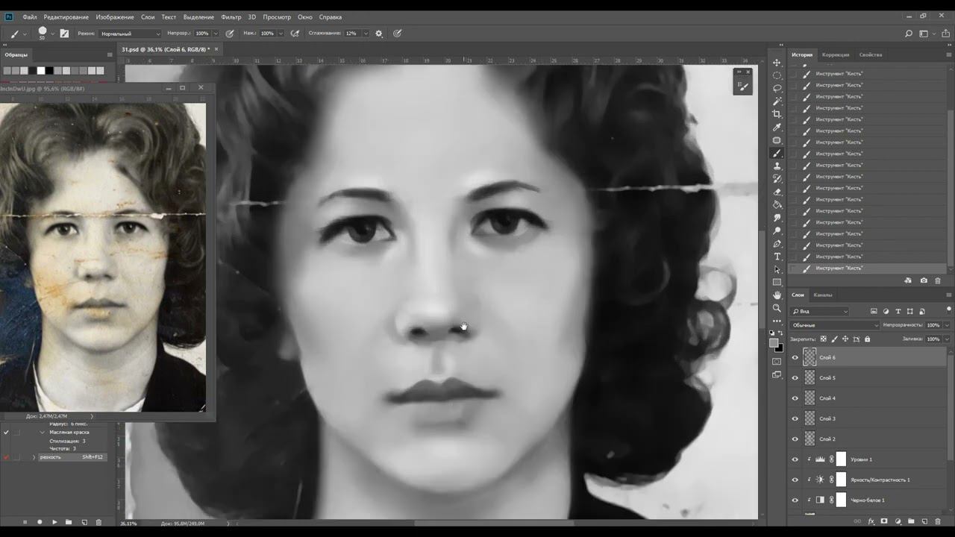Screen dimensions: 955x537
Task: Open the Файл menu
Action: tap(30, 16)
